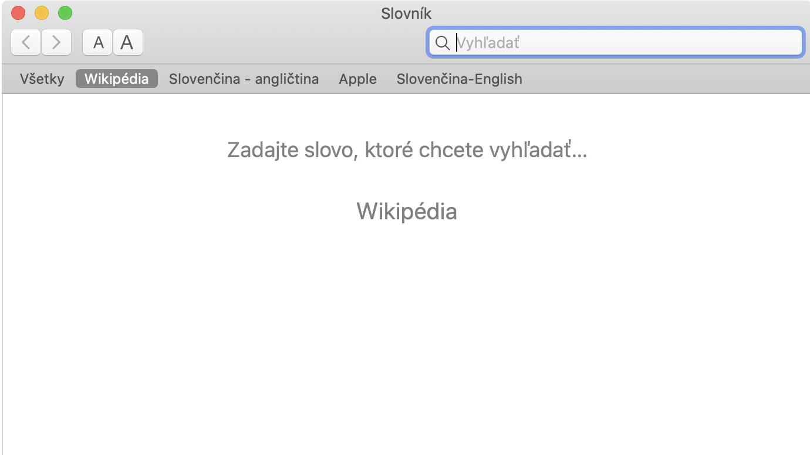Switch to the Apple dictionary tab
Image resolution: width=810 pixels, height=455 pixels.
(357, 79)
